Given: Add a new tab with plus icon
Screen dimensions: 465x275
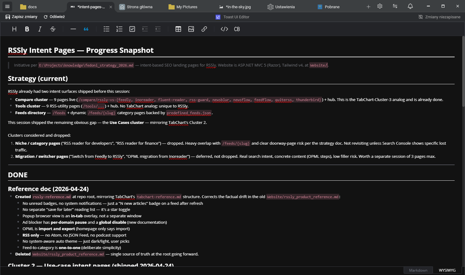Looking at the screenshot, I should 369,7.
